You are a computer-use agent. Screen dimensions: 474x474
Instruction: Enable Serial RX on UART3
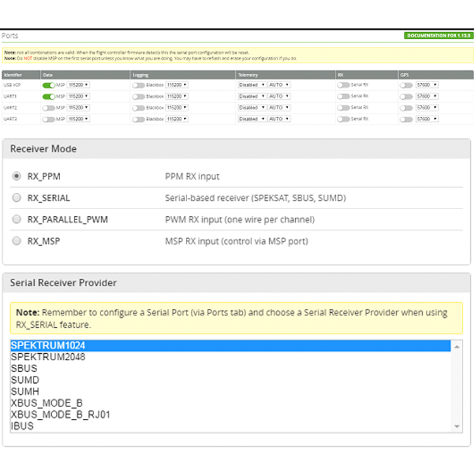[343, 119]
